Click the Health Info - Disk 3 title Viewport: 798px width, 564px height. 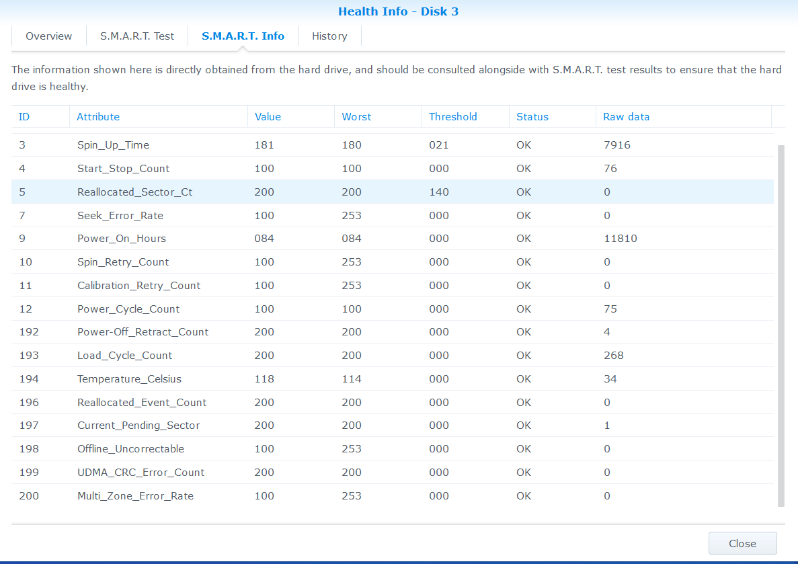399,11
